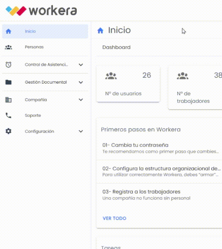Click 'Te recomendamos como primer paso' description
Screen dimensions: 222x249
point(160,152)
